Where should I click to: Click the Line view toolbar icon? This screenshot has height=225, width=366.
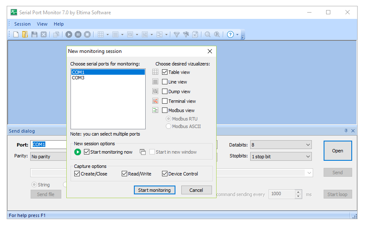[x=115, y=34]
